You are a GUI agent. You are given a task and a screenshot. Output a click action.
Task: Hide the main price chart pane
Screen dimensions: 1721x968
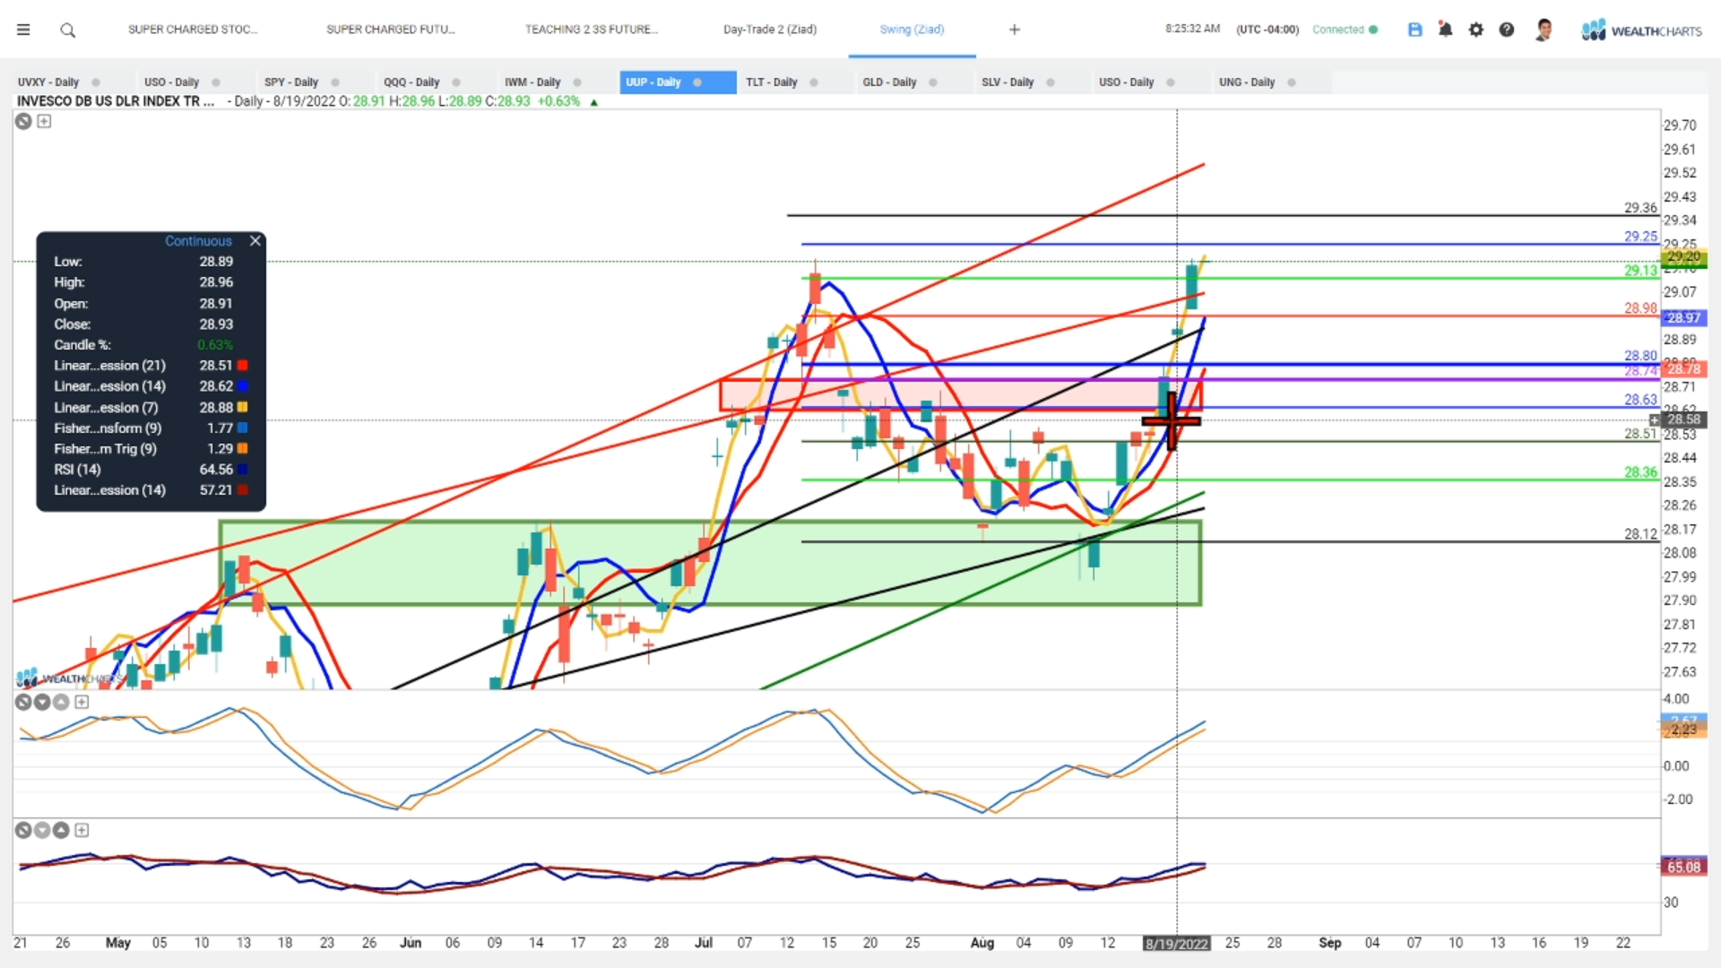(23, 121)
